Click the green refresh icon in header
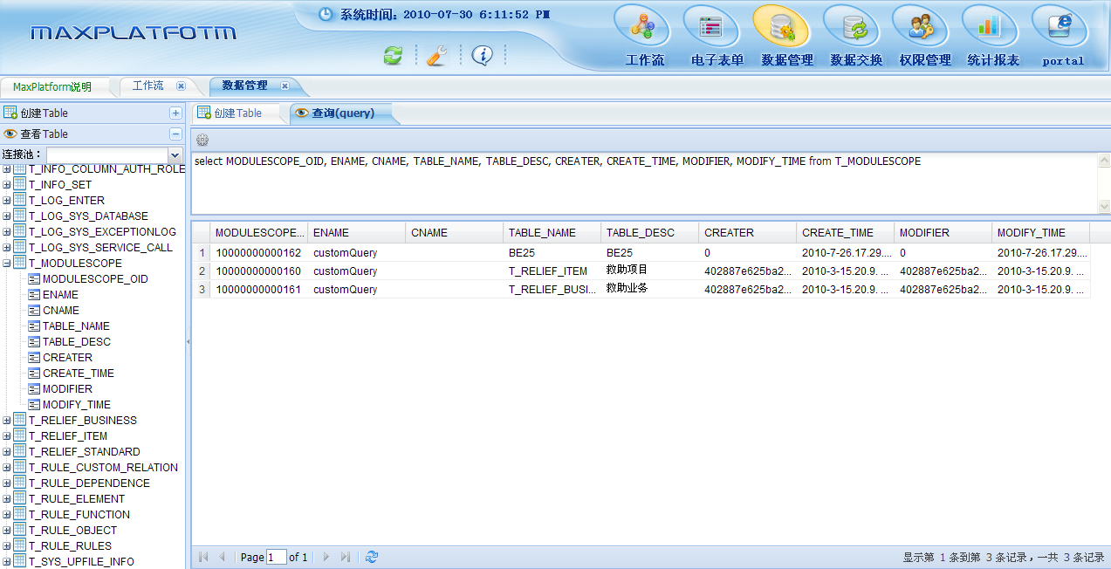The width and height of the screenshot is (1111, 569). (x=394, y=55)
